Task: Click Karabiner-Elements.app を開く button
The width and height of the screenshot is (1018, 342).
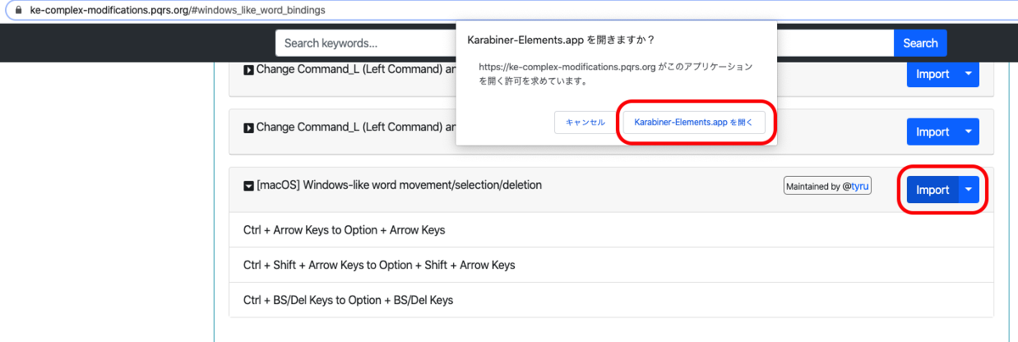Action: tap(694, 122)
